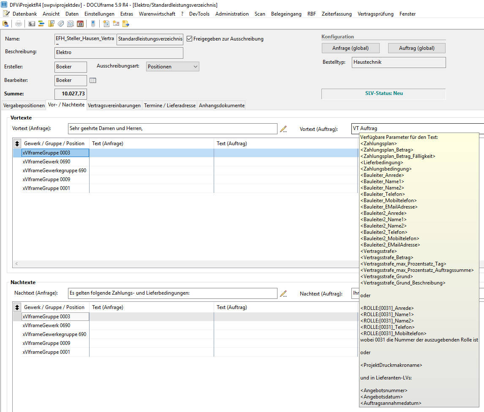Click the Vortext (Anfrage) text field
484x412 pixels.
point(173,129)
